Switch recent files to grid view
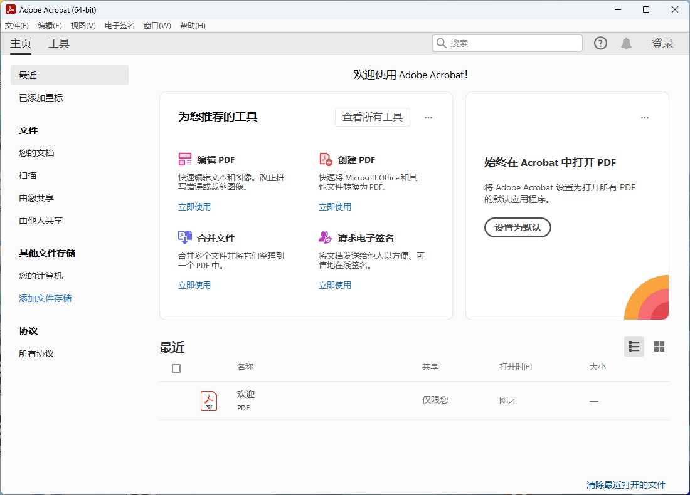690x495 pixels. (x=659, y=346)
